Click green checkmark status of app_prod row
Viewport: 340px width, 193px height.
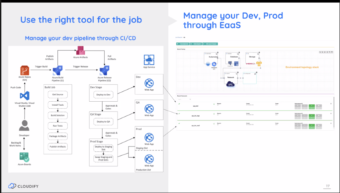point(179,104)
